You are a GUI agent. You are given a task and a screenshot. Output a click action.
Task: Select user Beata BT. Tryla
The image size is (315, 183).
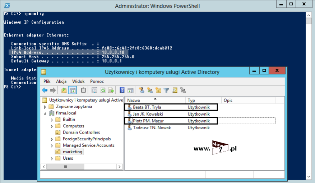[147, 107]
